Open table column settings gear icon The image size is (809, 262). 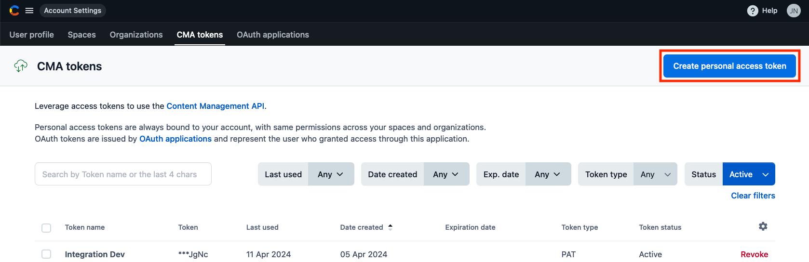[x=763, y=226]
